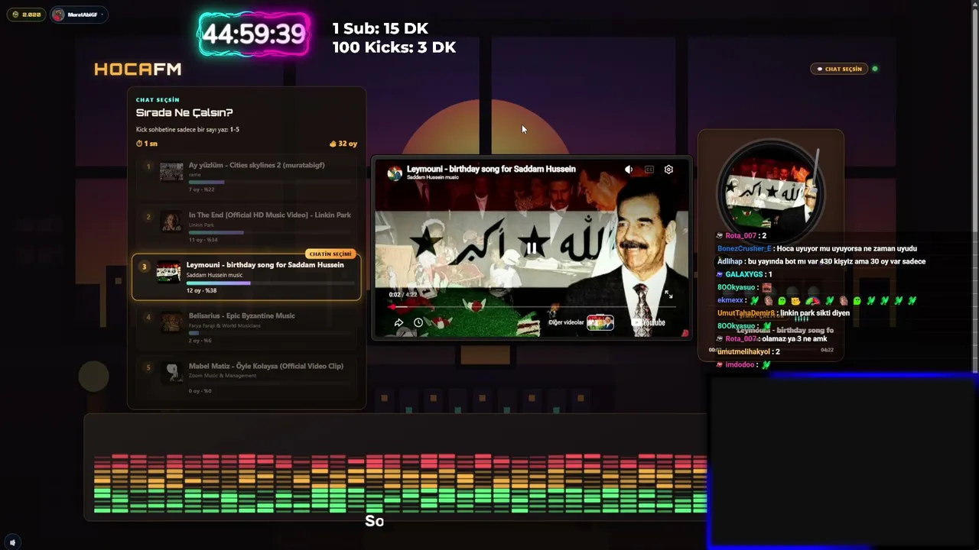Click the 32 oy vote count

[x=343, y=144]
